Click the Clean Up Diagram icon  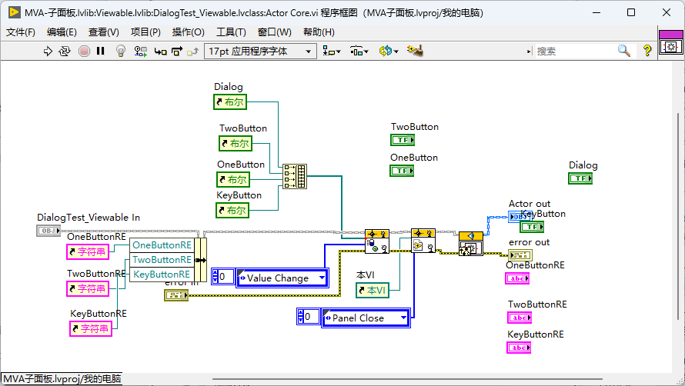pos(415,51)
